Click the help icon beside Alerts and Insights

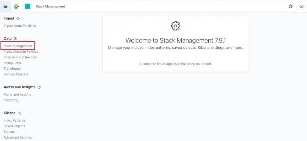click(39, 87)
